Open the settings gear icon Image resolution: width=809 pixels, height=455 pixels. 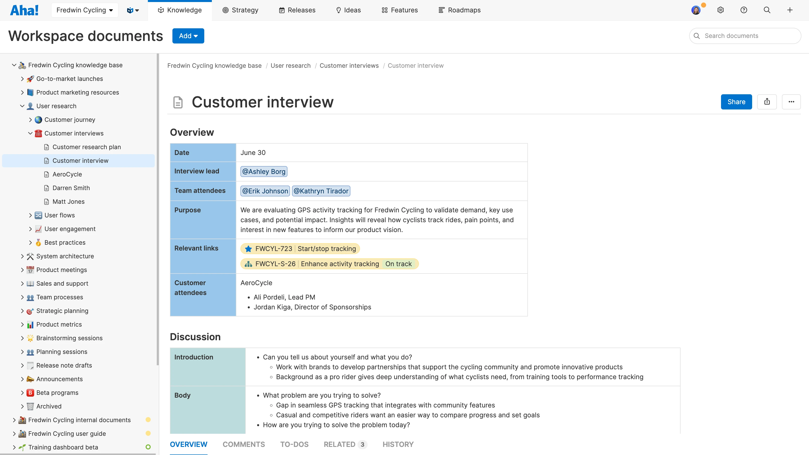tap(720, 10)
